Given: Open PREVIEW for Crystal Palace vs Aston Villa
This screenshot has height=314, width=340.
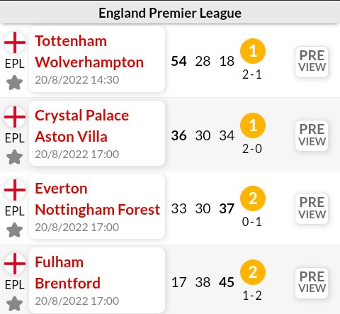Looking at the screenshot, I should click(x=312, y=135).
